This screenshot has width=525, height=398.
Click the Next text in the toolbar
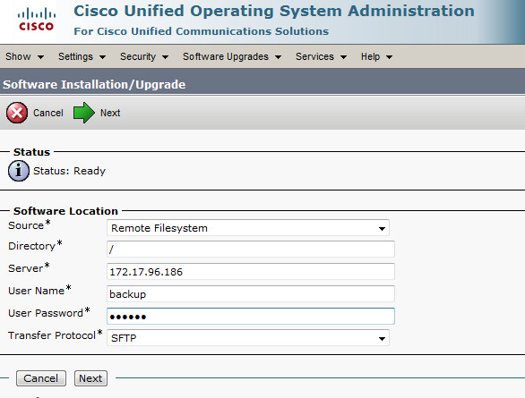coord(110,113)
